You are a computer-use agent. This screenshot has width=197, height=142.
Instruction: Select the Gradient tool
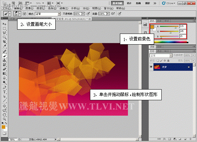(4, 73)
